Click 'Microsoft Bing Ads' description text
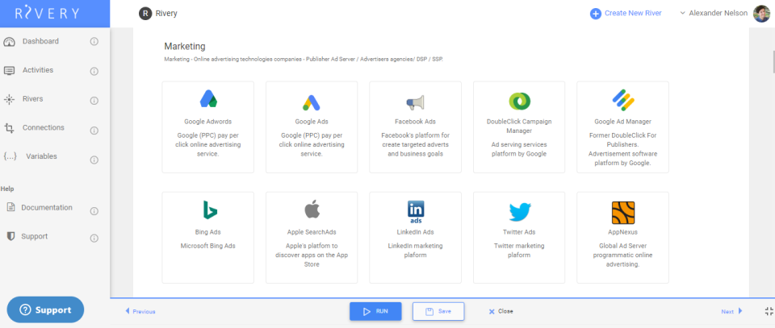This screenshot has height=328, width=775. (208, 246)
